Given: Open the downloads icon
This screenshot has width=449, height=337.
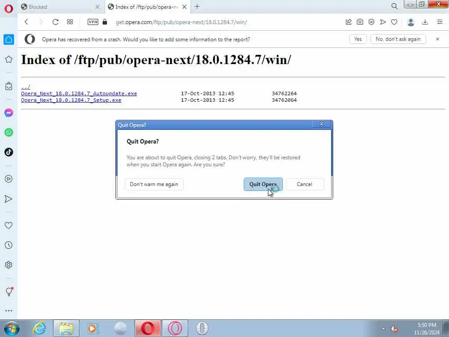Looking at the screenshot, I should pyautogui.click(x=425, y=22).
